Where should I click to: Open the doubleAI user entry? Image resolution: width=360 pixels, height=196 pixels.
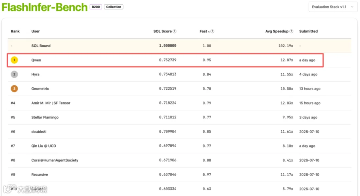click(x=39, y=132)
